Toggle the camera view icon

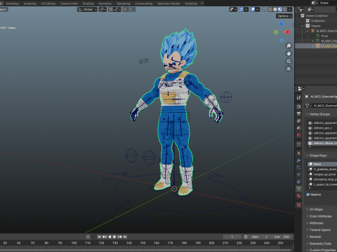(289, 61)
